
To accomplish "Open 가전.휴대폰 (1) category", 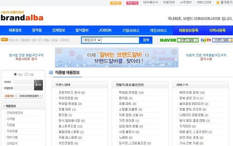I will pyautogui.click(x=129, y=121).
